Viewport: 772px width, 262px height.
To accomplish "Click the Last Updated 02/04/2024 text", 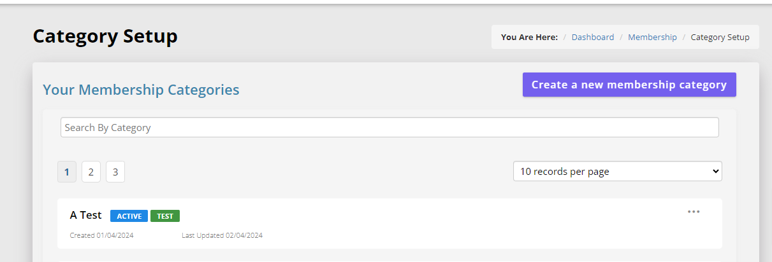I will click(222, 235).
